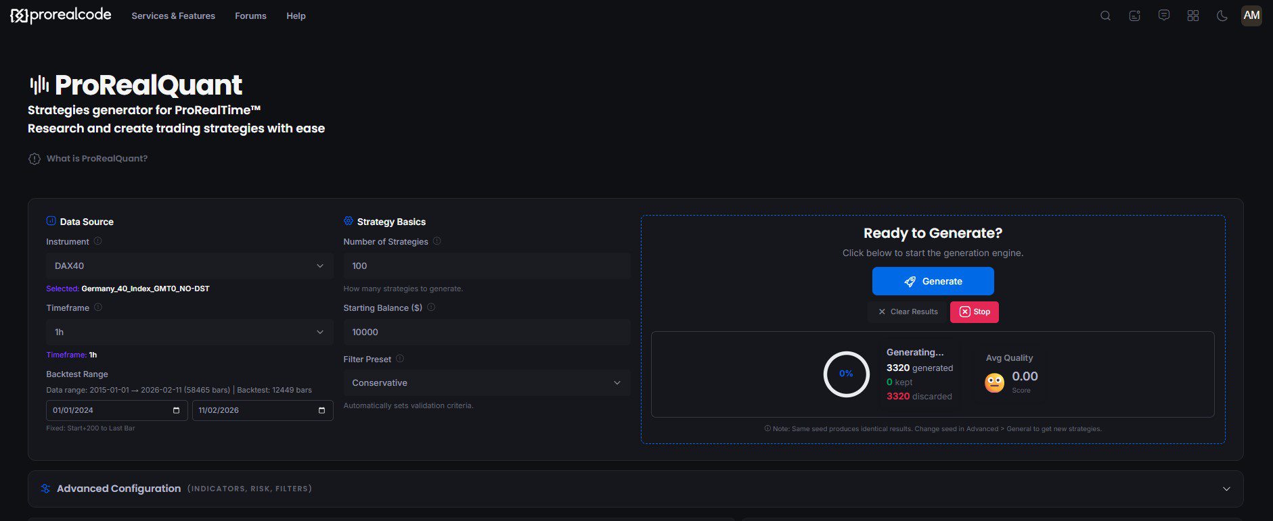The height and width of the screenshot is (521, 1273).
Task: Click the 0.00 Score value
Action: [x=1025, y=376]
